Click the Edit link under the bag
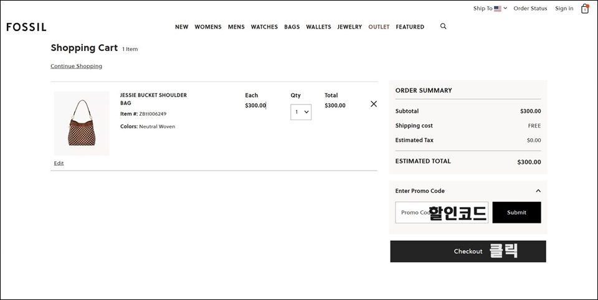598x300 pixels. (59, 163)
